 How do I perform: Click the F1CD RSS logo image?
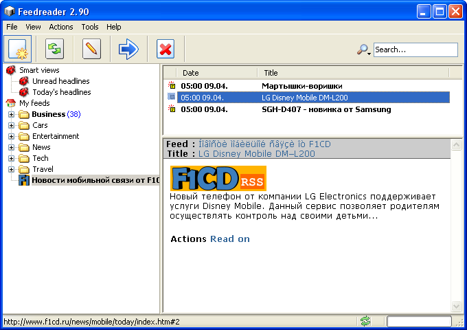click(218, 178)
